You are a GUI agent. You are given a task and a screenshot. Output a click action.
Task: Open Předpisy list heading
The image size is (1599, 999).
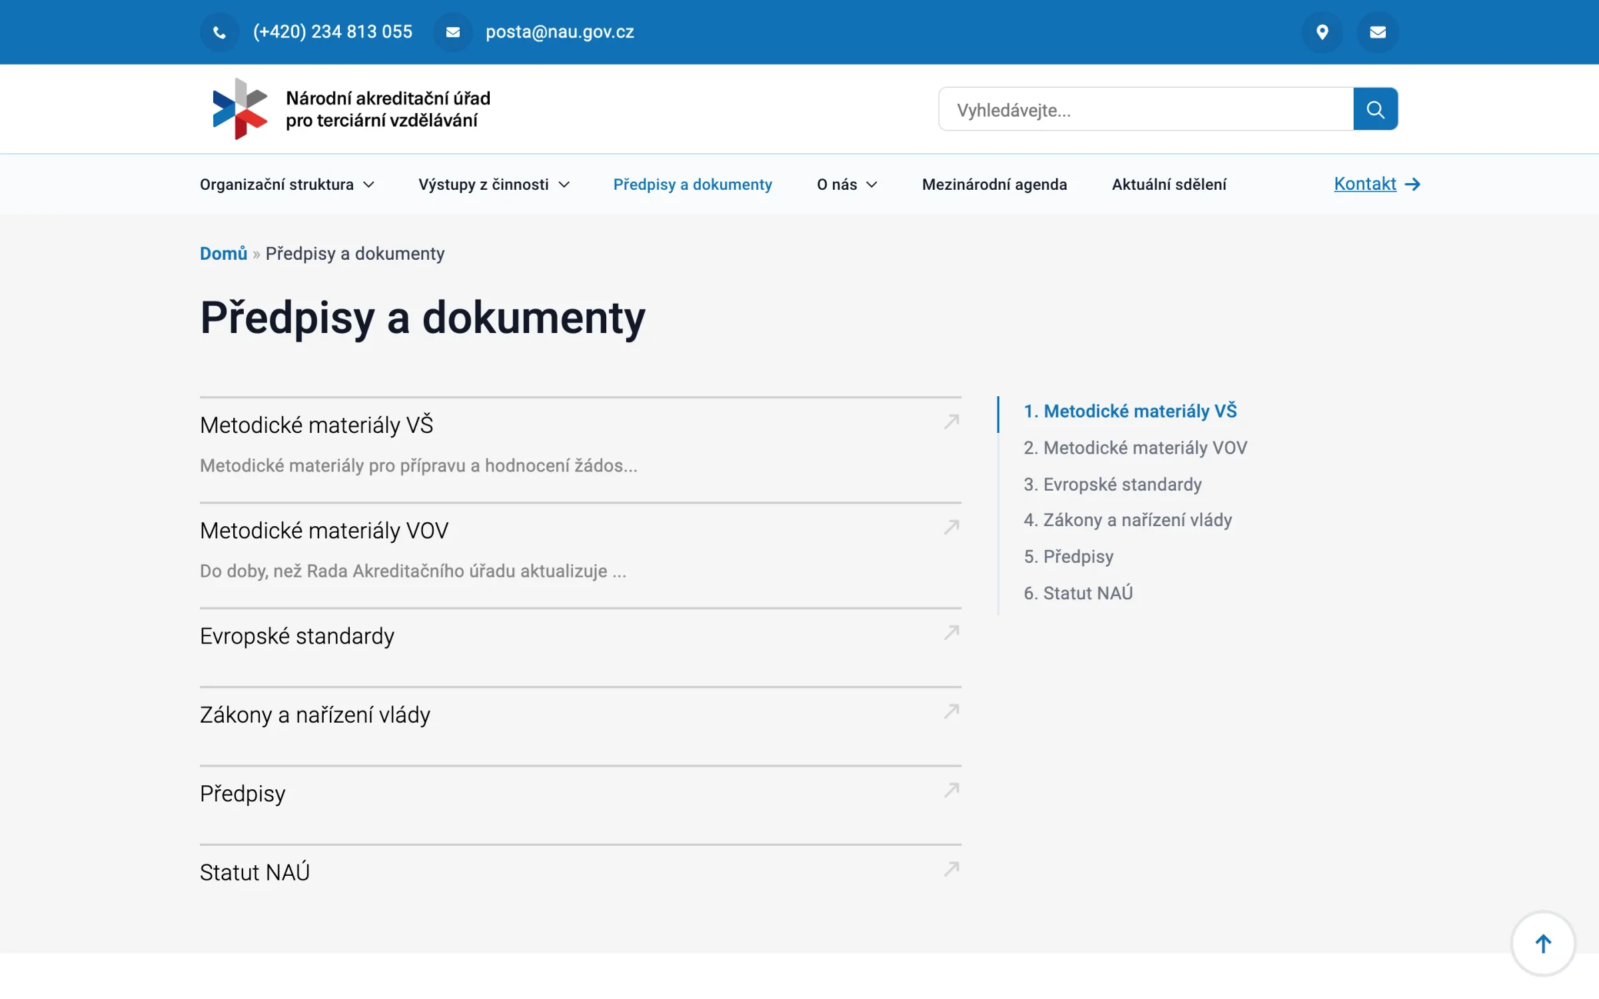point(243,794)
